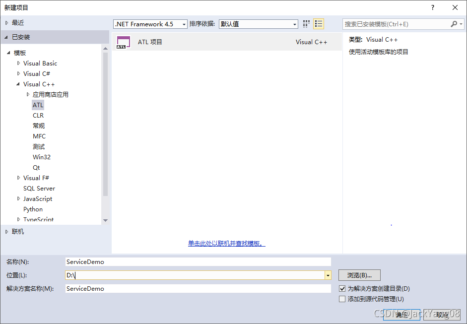Click the Browse (浏览) button
Screen dimensions: 467x324
pyautogui.click(x=359, y=275)
